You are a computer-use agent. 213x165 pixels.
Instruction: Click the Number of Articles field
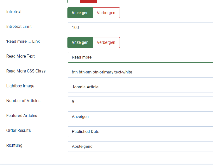[x=140, y=102]
